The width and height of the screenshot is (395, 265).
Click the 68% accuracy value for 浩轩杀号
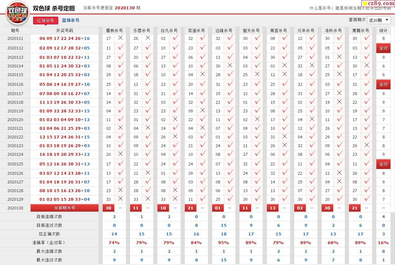[333, 243]
